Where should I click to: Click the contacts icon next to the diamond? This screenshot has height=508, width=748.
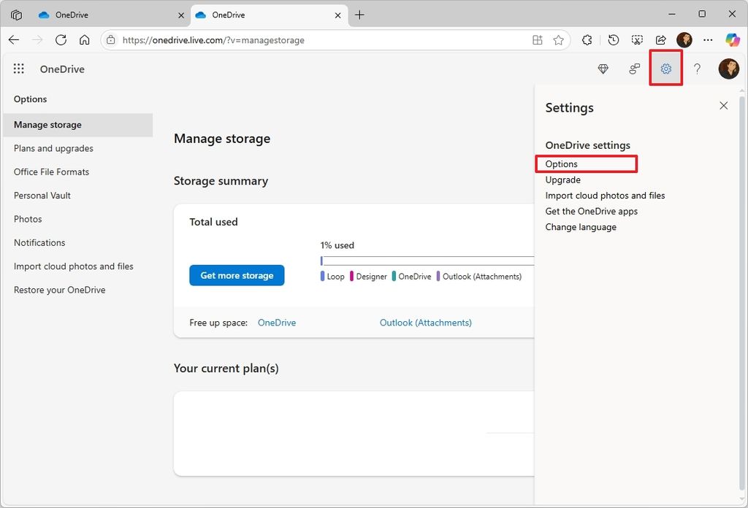pos(635,69)
